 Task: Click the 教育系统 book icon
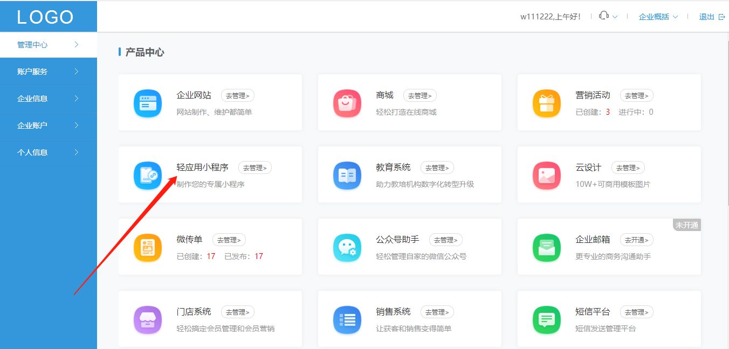coord(347,175)
